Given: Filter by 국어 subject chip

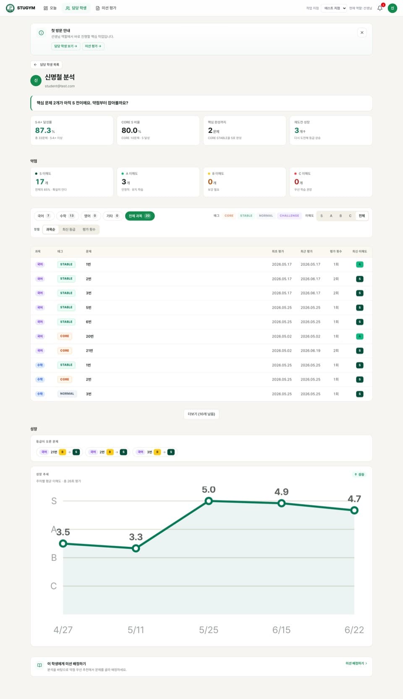Looking at the screenshot, I should (44, 216).
